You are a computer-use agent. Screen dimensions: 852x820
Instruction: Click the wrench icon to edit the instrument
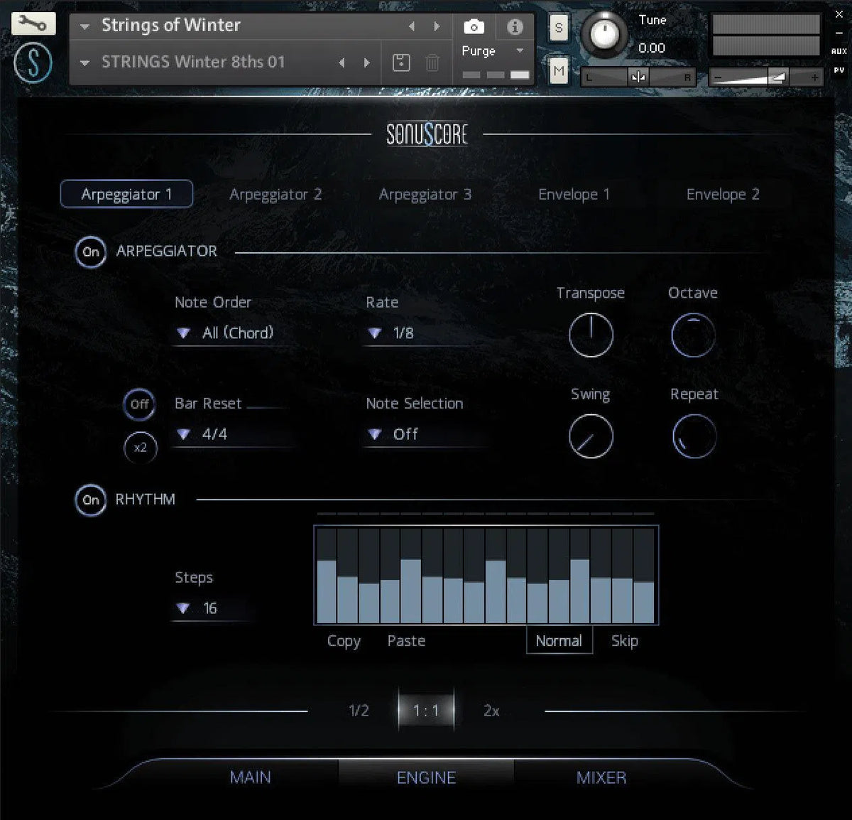coord(33,23)
